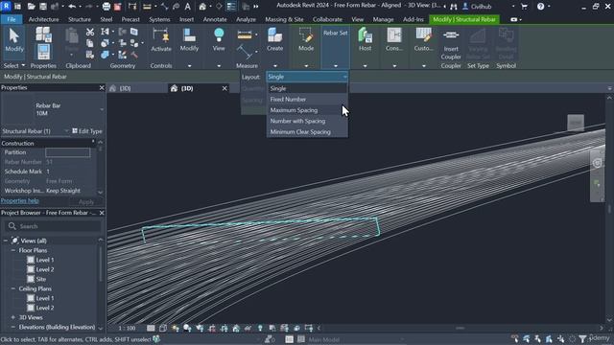
Task: Click the Text tool A icon
Action: coord(188,7)
